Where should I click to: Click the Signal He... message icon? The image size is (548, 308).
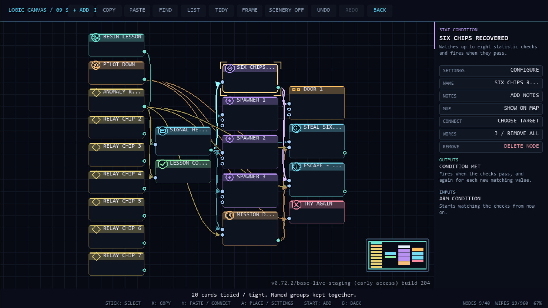[163, 131]
